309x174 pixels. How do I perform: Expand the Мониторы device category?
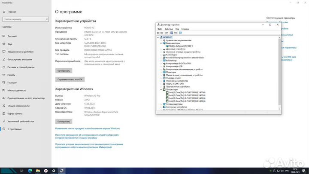click(161, 72)
